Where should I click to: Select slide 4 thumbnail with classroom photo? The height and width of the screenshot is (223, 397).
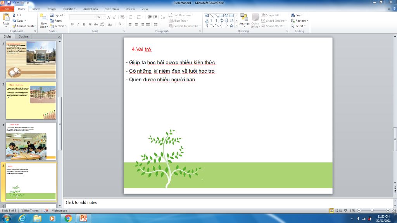pyautogui.click(x=31, y=141)
